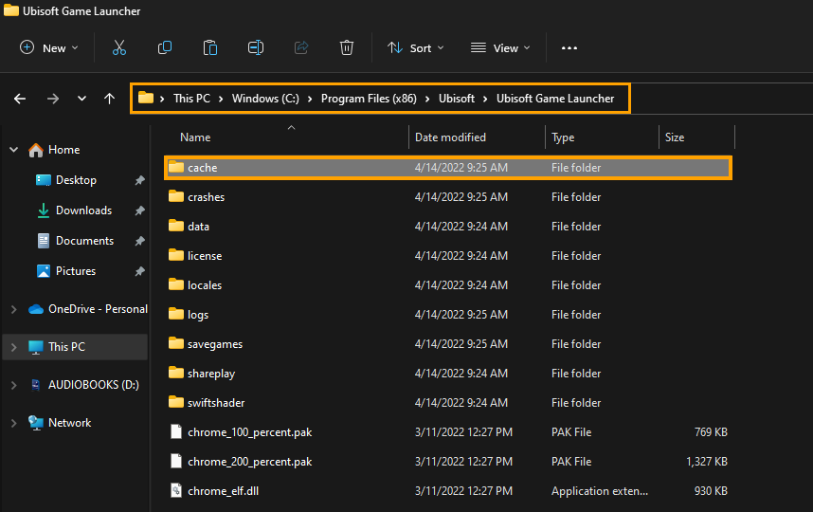Open the See more ellipsis menu
Viewport: 813px width, 512px height.
click(569, 47)
